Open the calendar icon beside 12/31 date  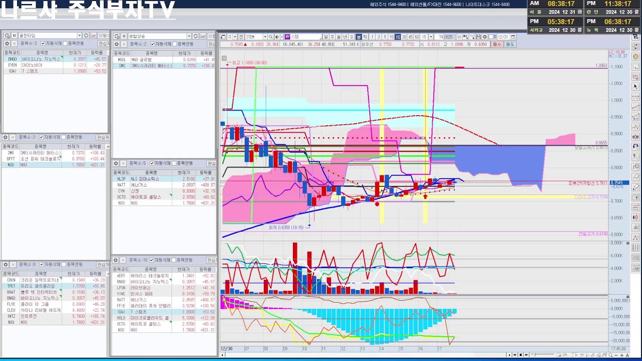click(513, 37)
